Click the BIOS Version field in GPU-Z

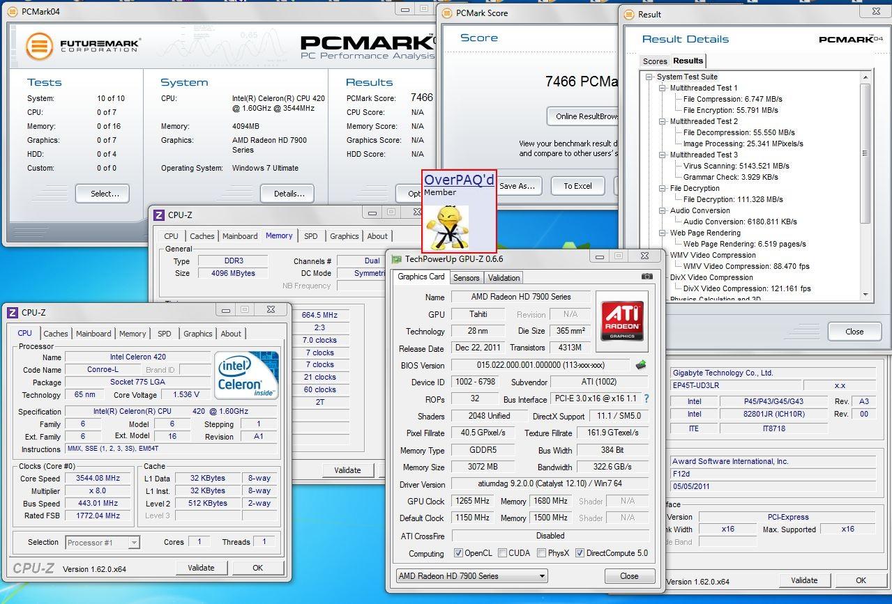tap(541, 365)
